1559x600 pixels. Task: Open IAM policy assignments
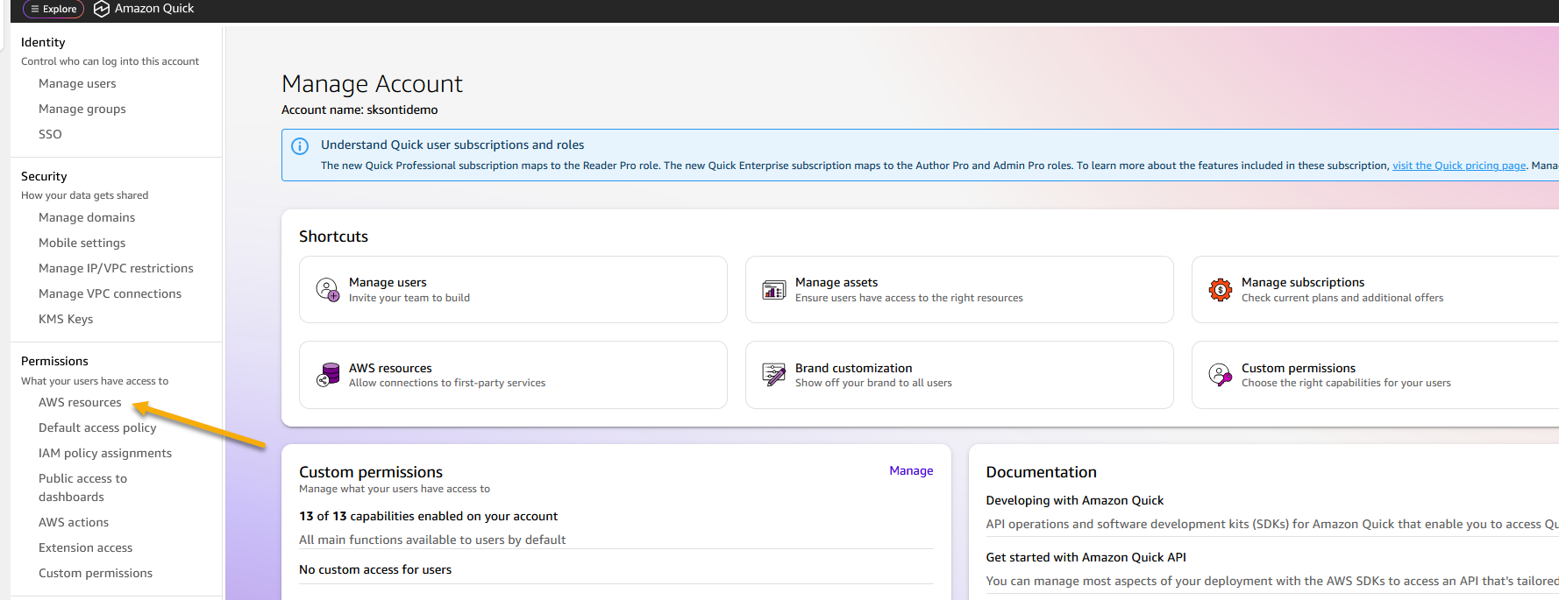click(x=105, y=454)
